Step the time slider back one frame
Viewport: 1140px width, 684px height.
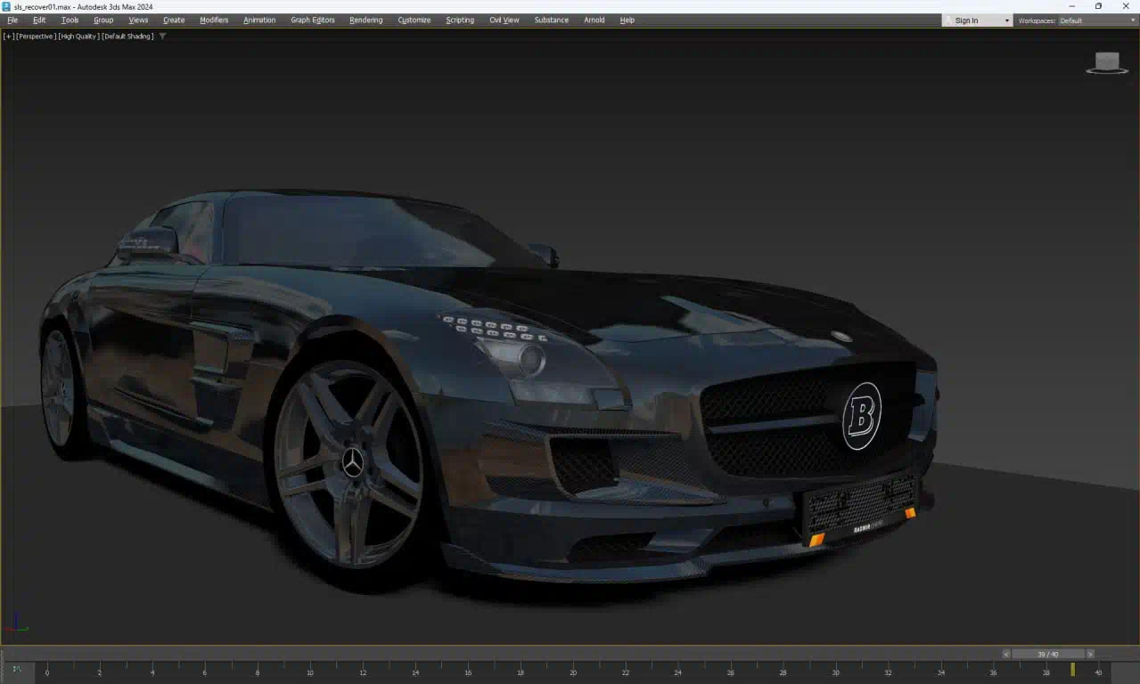pos(1006,654)
